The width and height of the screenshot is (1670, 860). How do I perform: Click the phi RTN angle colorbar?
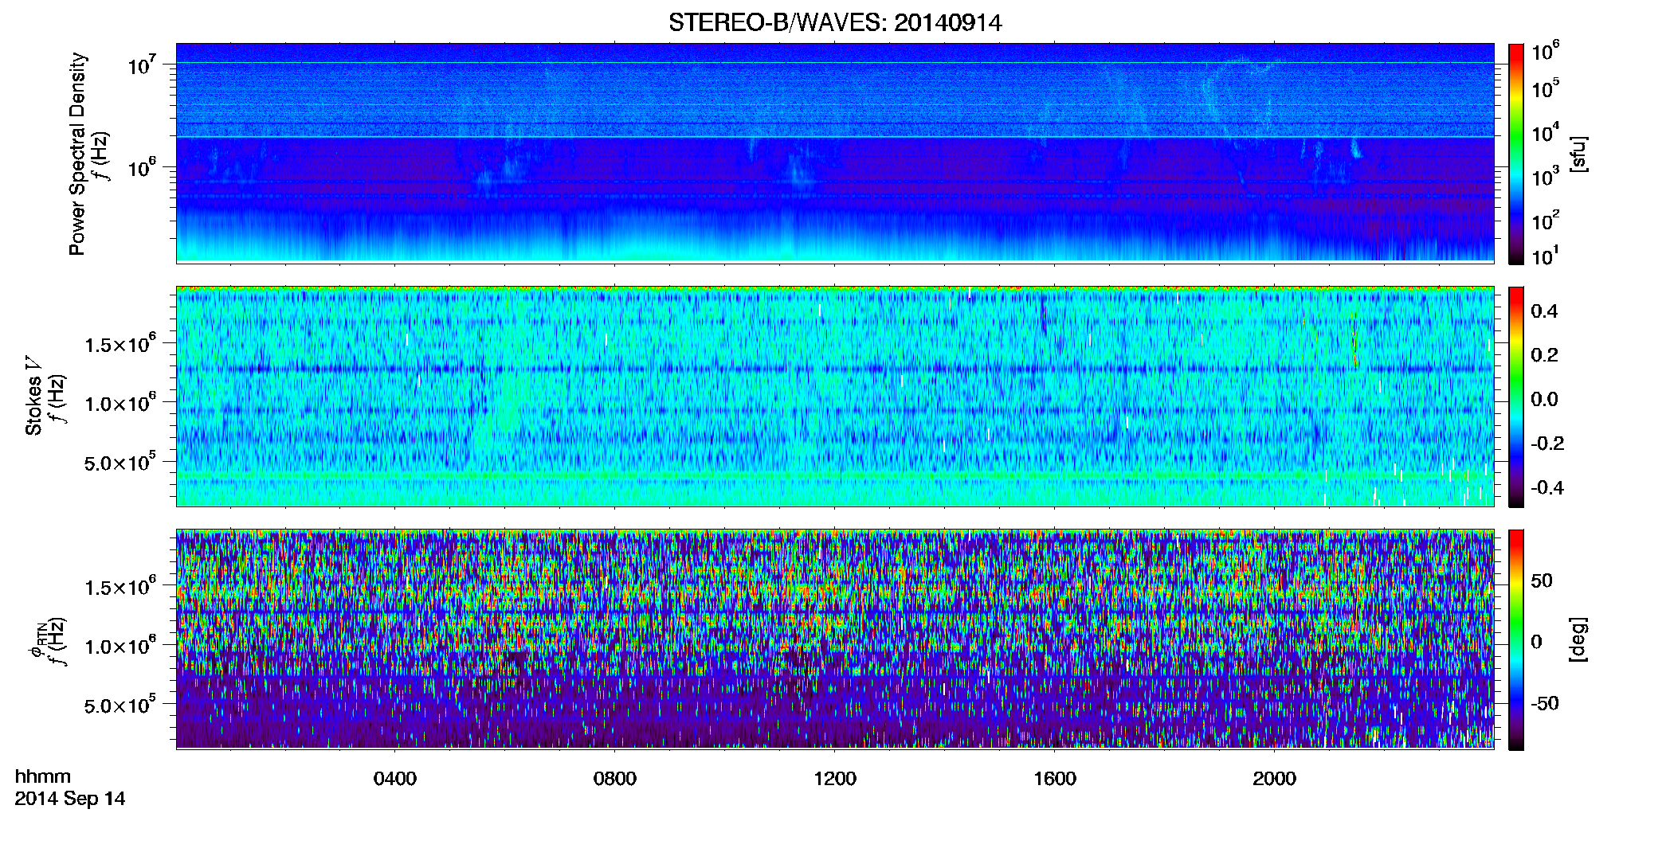click(x=1516, y=639)
